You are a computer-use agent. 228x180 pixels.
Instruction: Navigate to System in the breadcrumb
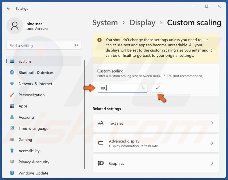point(105,23)
